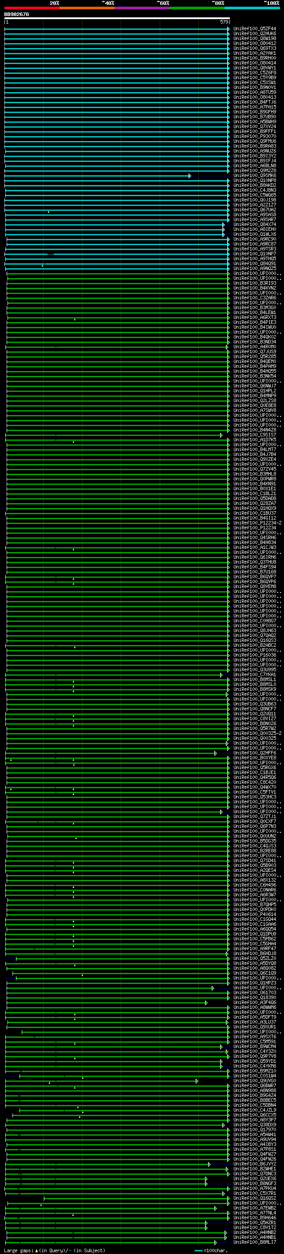Select the UniRef100_P40614 label

pyautogui.click(x=255, y=914)
